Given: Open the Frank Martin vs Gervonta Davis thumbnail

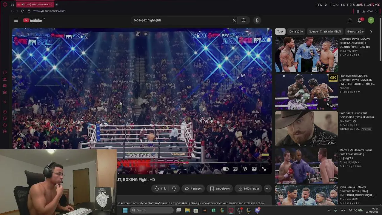Looking at the screenshot, I should (x=306, y=92).
